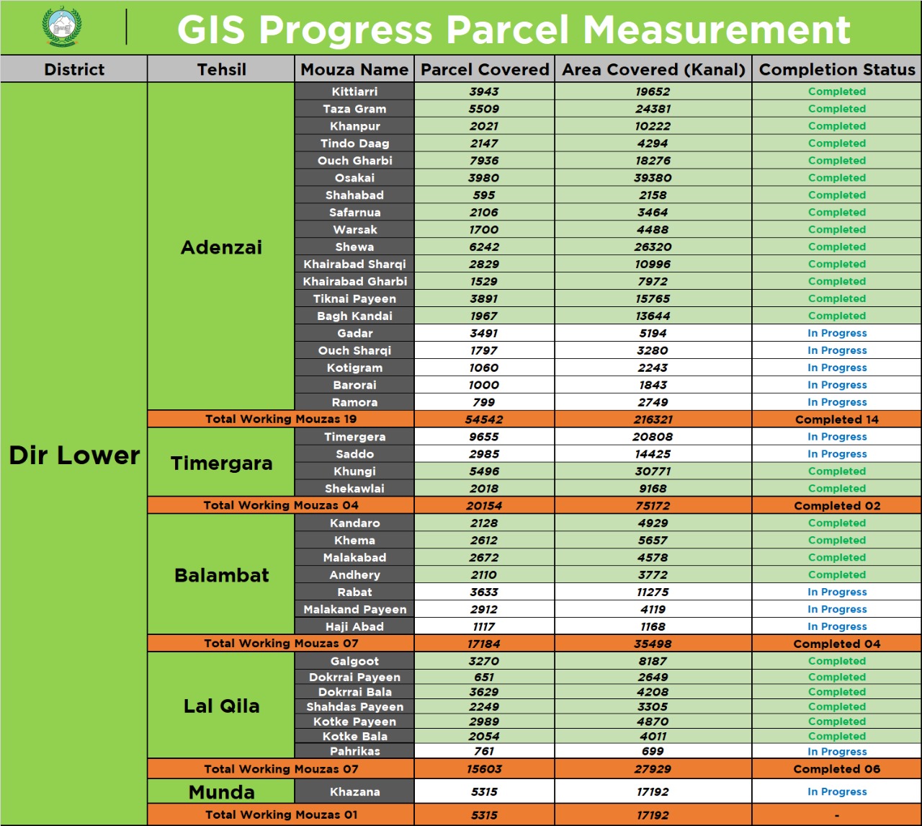
Task: Click In Progress status for Gadar
Action: [837, 333]
